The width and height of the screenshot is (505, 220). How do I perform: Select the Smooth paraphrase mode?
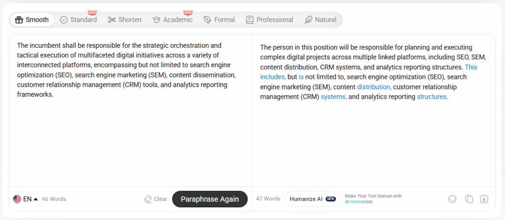click(x=32, y=20)
